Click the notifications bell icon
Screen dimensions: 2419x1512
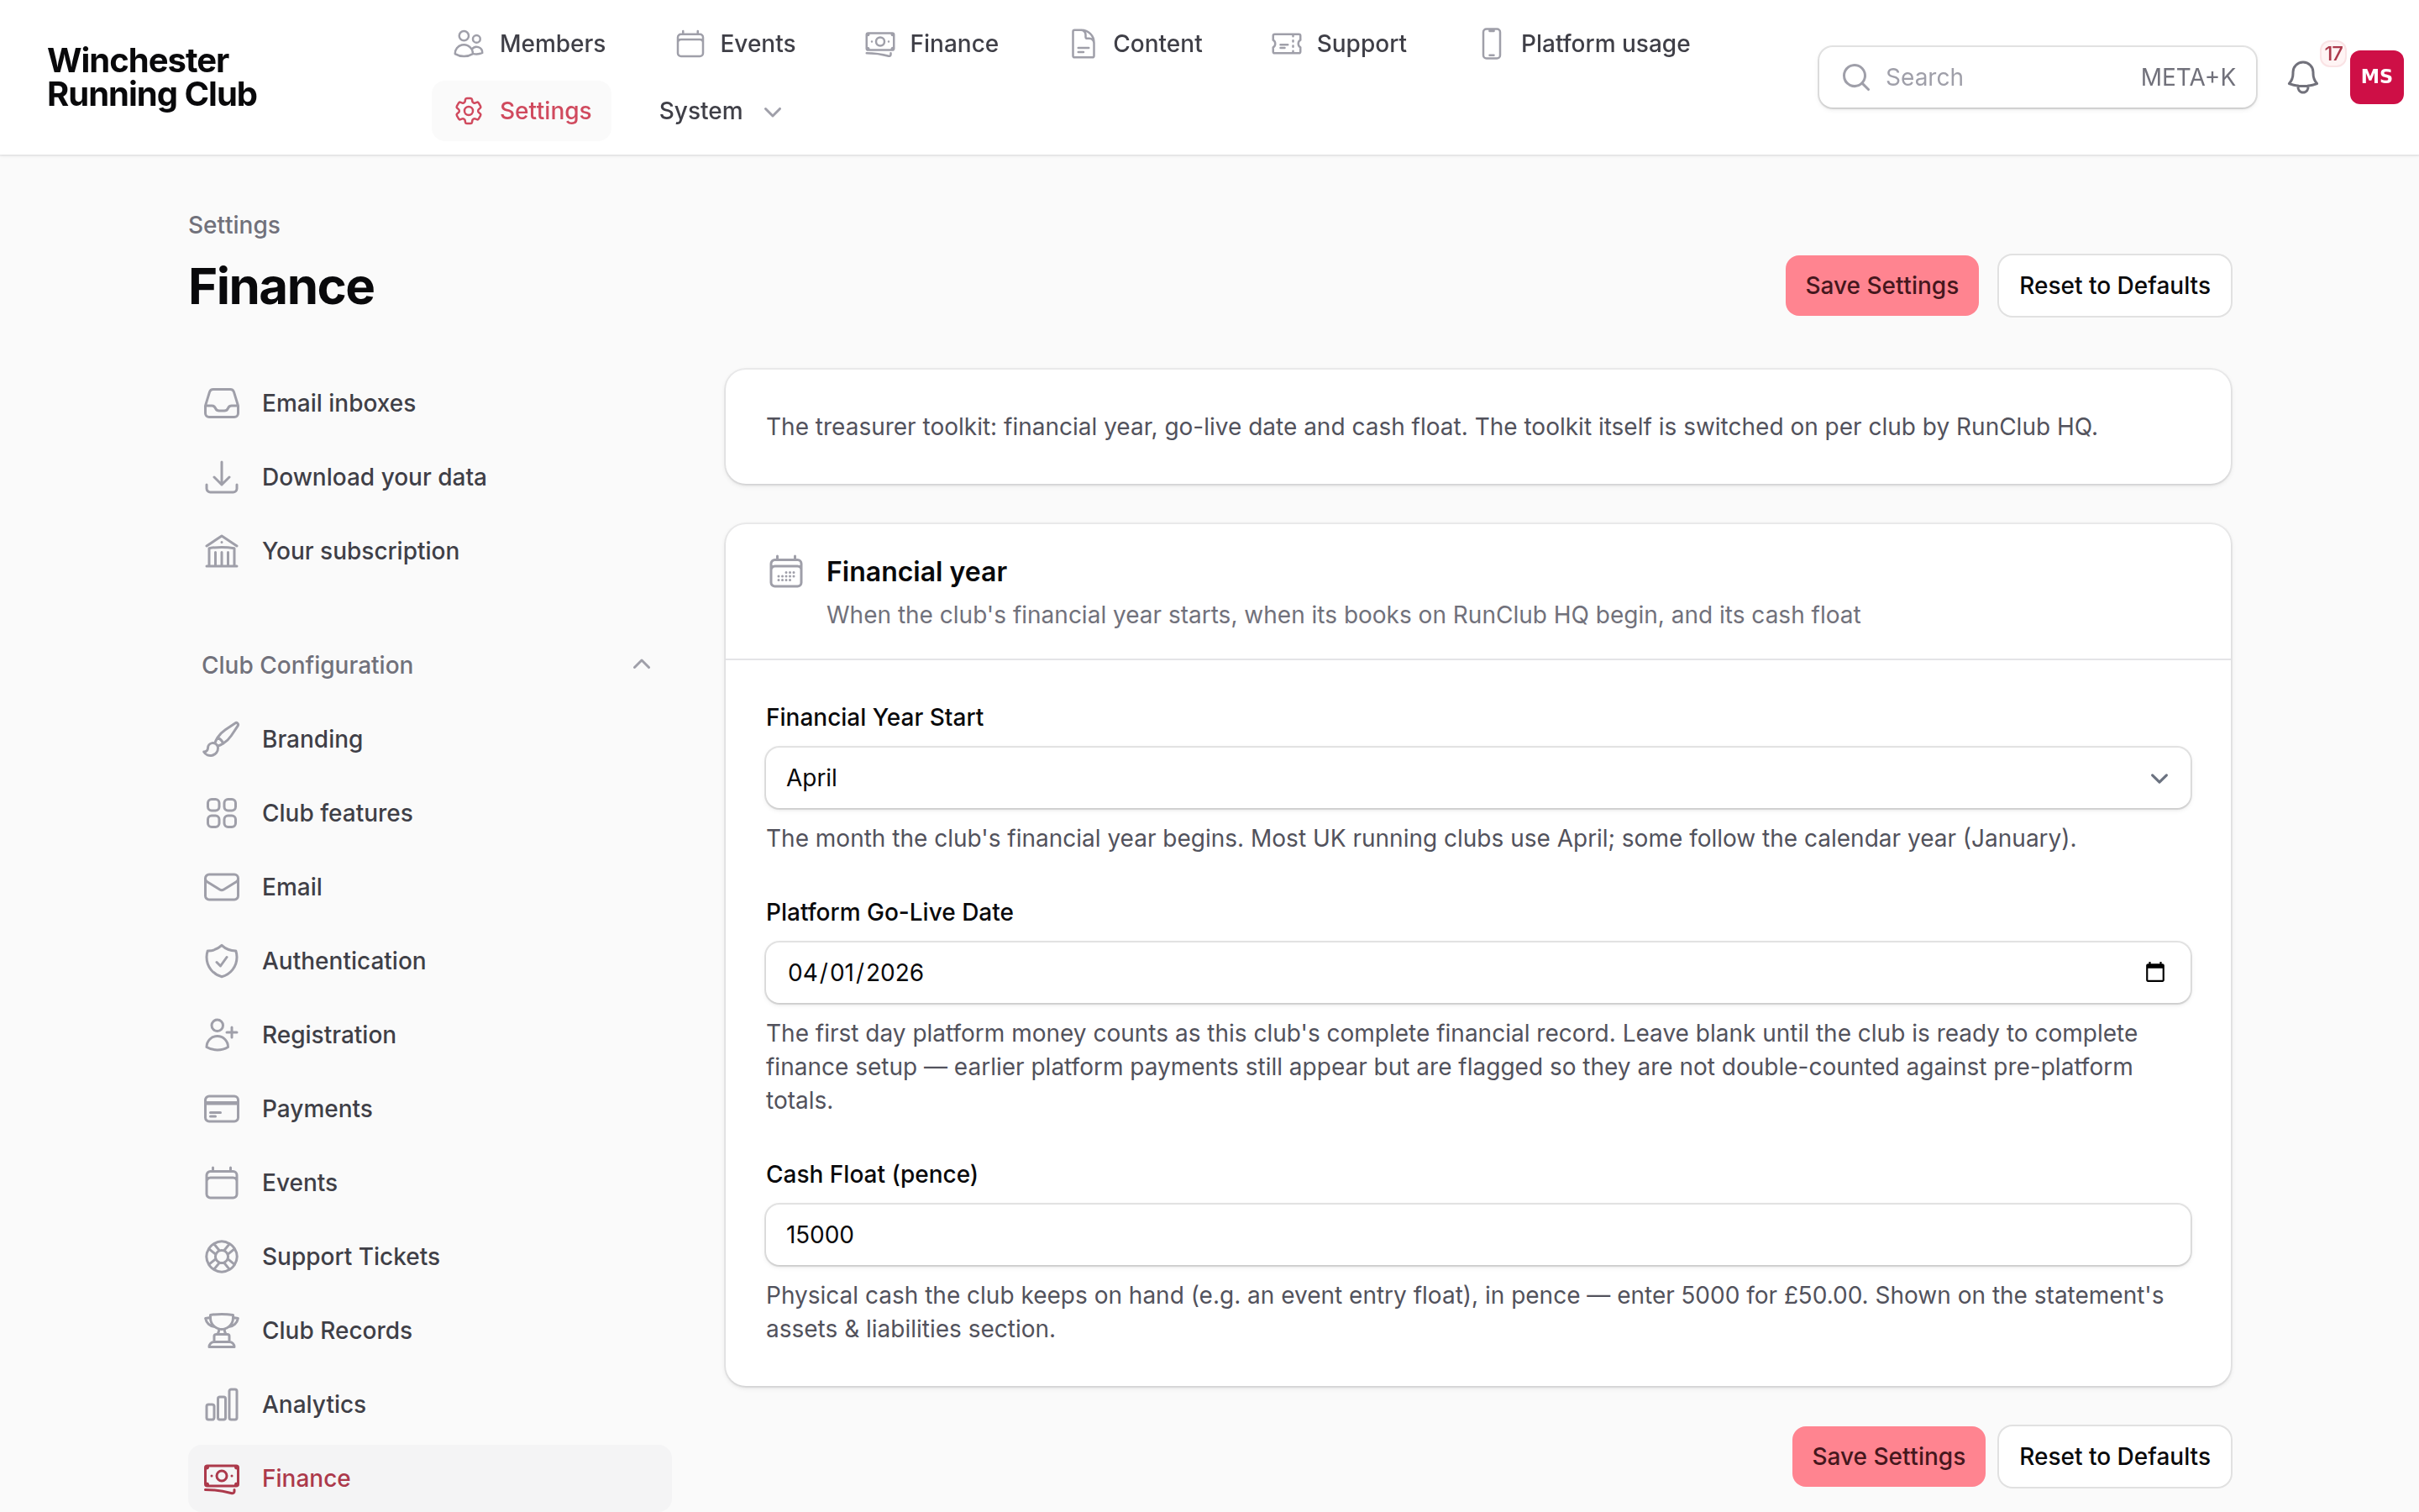click(2302, 77)
